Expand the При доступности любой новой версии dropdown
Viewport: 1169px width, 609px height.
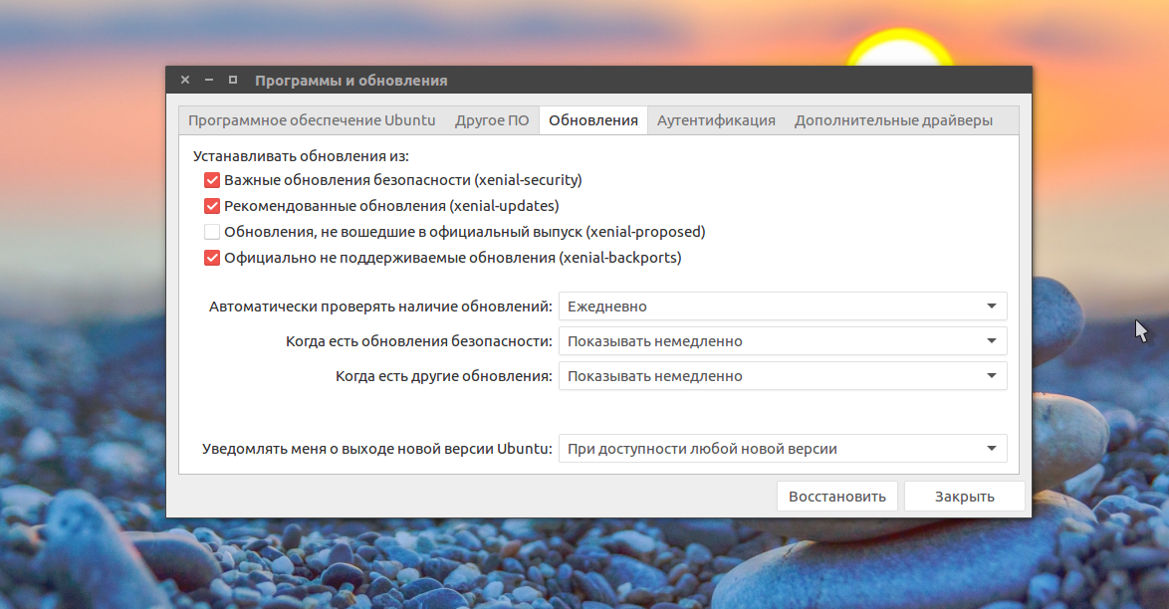(783, 449)
